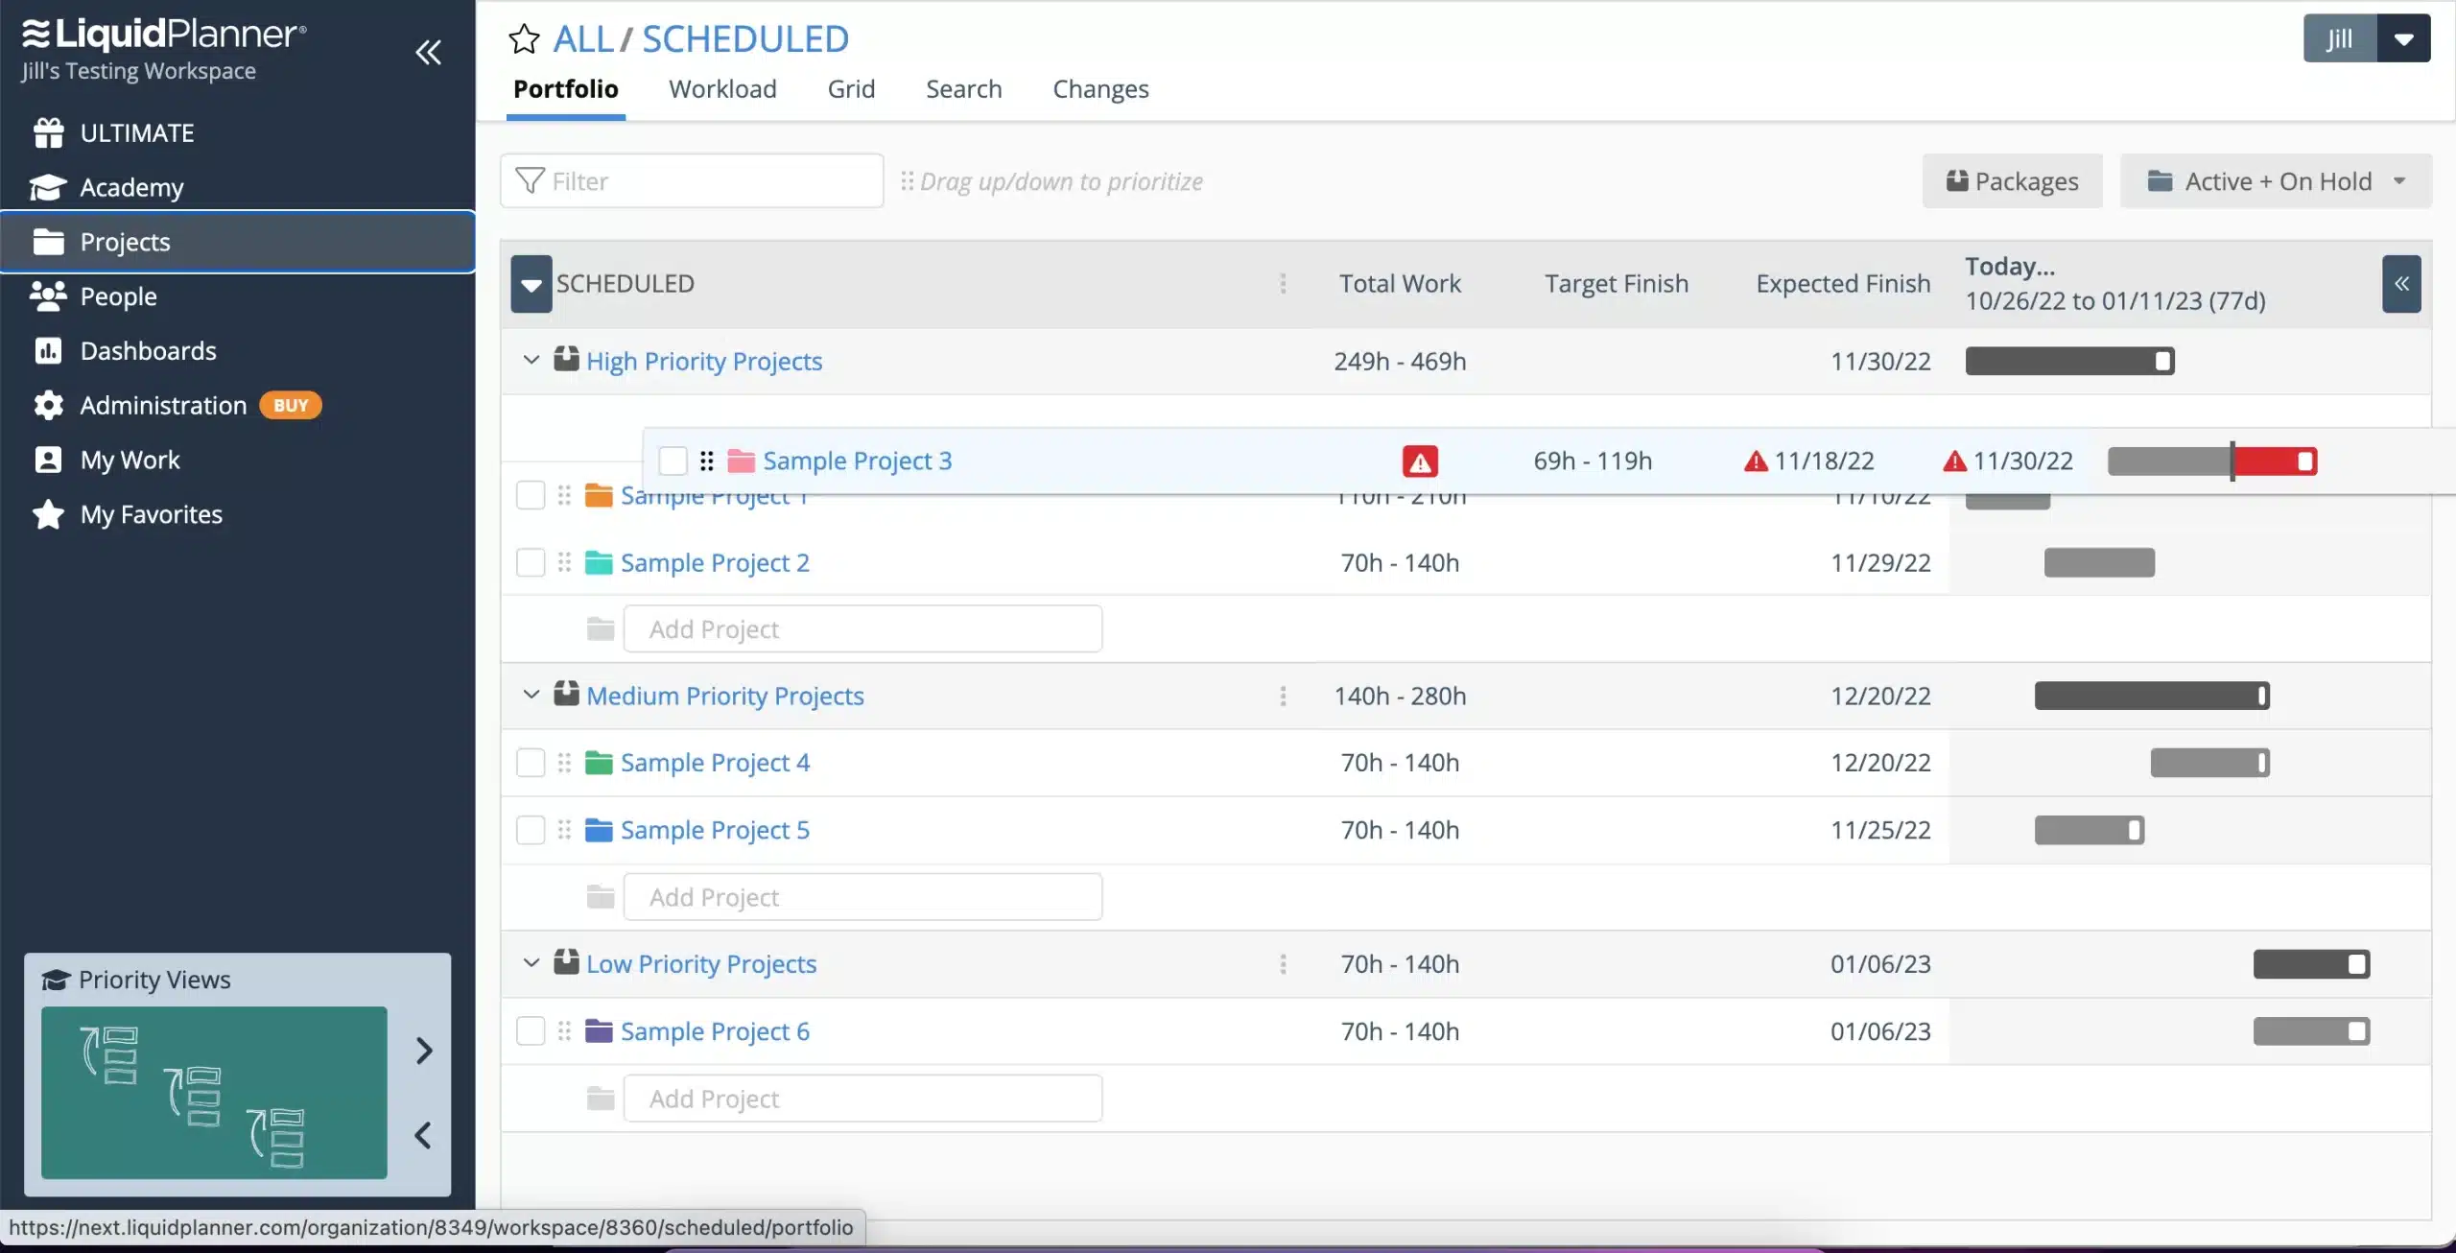Switch to the Grid tab
The width and height of the screenshot is (2456, 1253).
[849, 88]
